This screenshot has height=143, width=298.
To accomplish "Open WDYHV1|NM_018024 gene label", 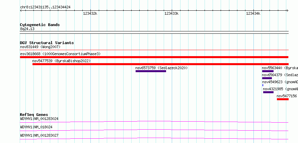I will (36, 127).
